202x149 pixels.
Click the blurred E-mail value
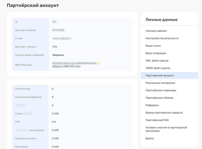pos(62,38)
